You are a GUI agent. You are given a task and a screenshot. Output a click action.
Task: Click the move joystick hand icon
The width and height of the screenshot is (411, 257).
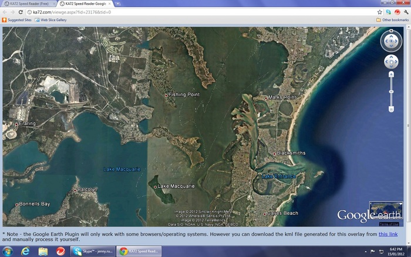click(x=391, y=62)
